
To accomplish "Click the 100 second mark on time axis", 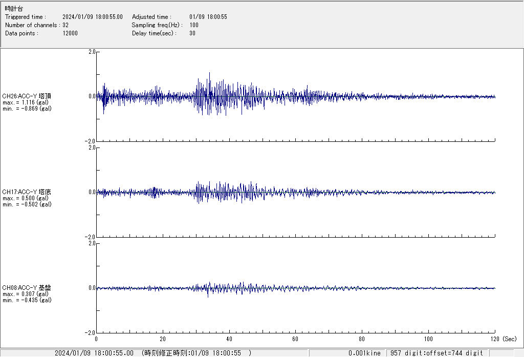I will point(428,339).
